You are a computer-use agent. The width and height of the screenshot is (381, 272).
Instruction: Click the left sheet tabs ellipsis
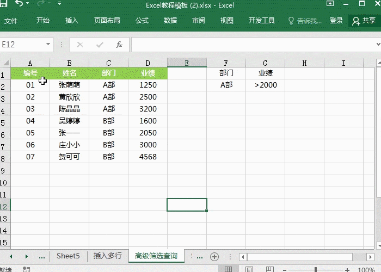click(x=42, y=257)
